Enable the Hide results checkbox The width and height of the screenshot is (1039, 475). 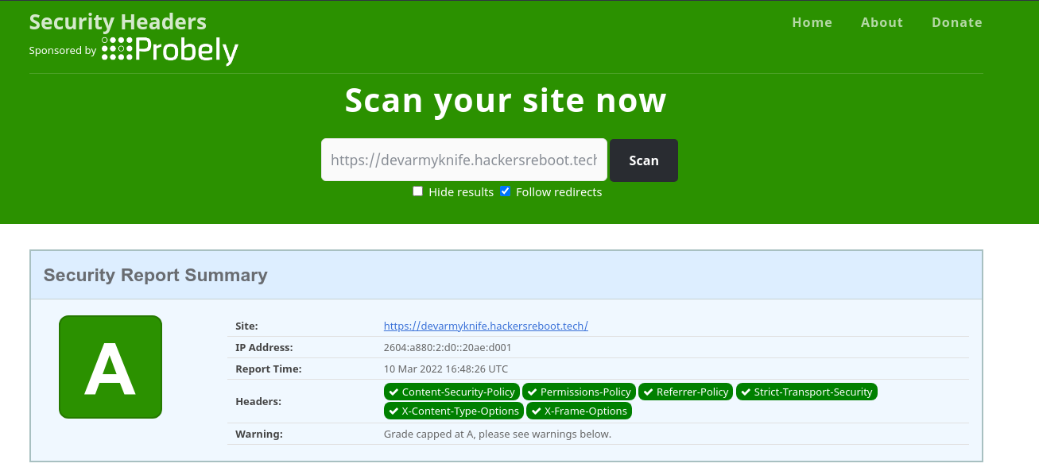coord(417,191)
